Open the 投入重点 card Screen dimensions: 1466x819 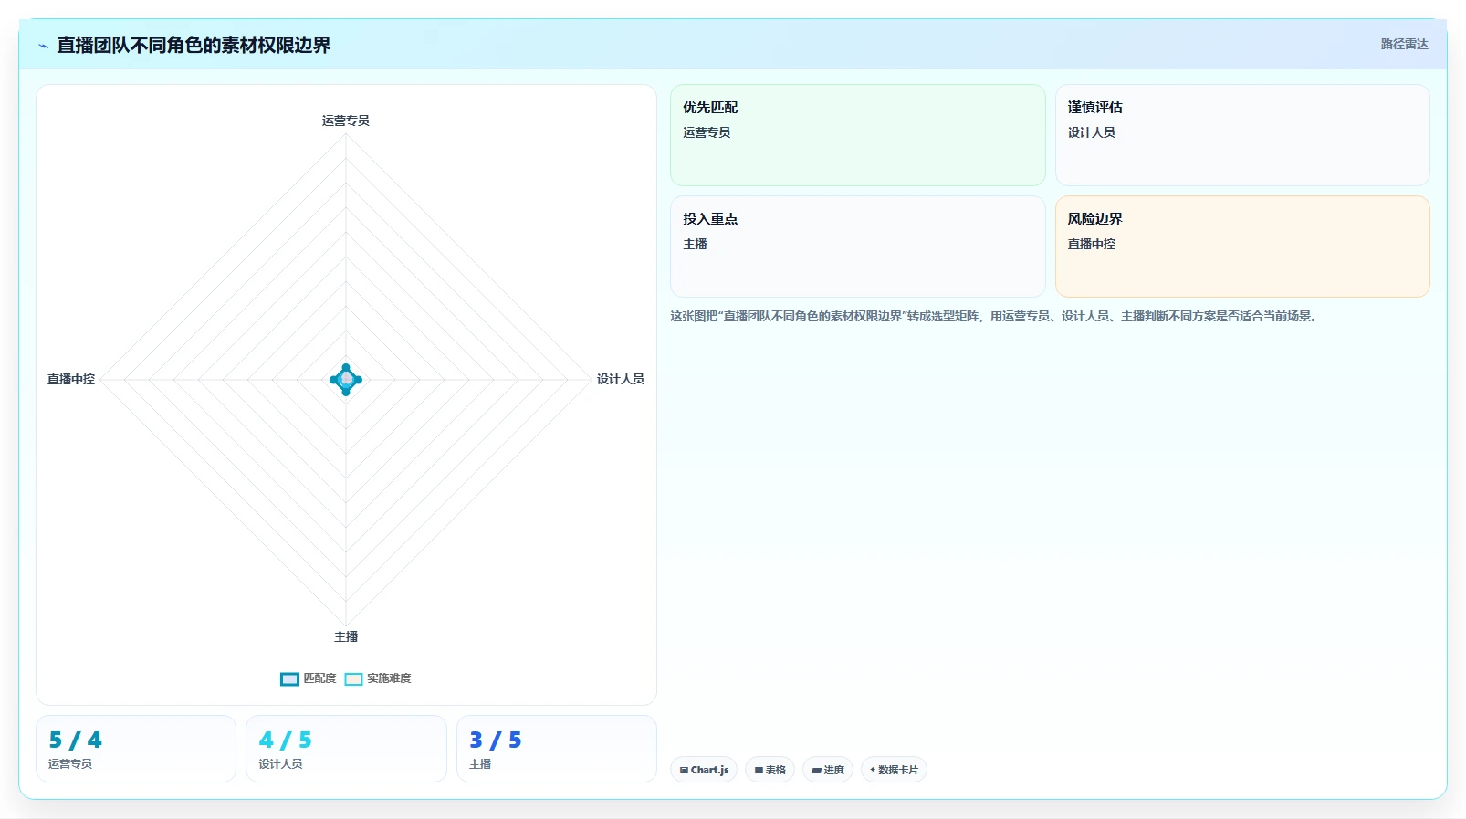coord(858,247)
